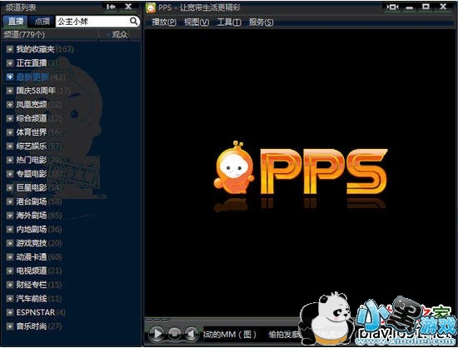
Task: Expand the 综合频道 category
Action: pyautogui.click(x=10, y=118)
